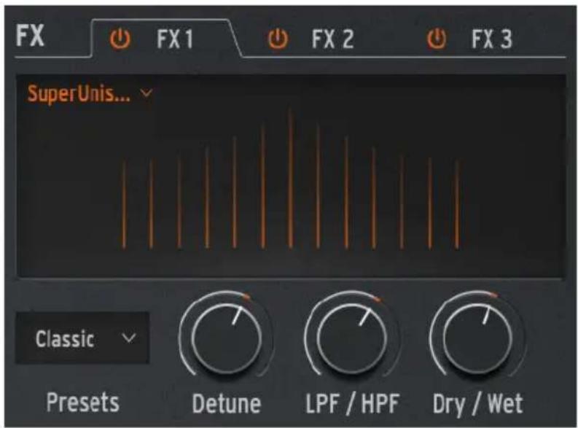Open the SuperUnis... effect type dropdown

(90, 93)
